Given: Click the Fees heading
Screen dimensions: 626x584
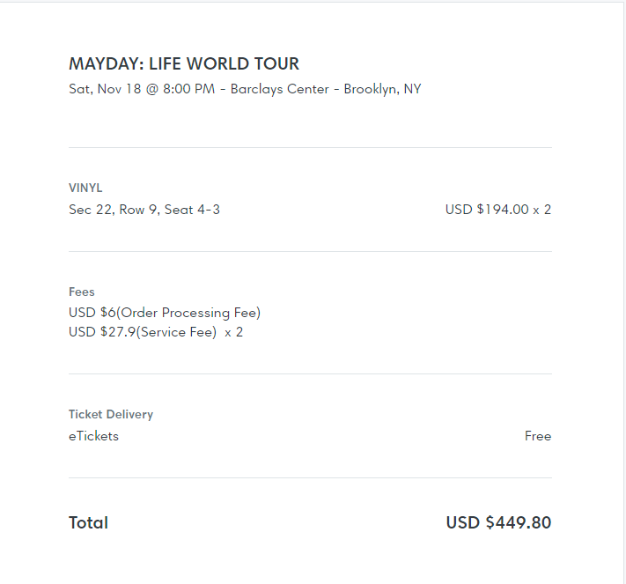Looking at the screenshot, I should tap(82, 292).
